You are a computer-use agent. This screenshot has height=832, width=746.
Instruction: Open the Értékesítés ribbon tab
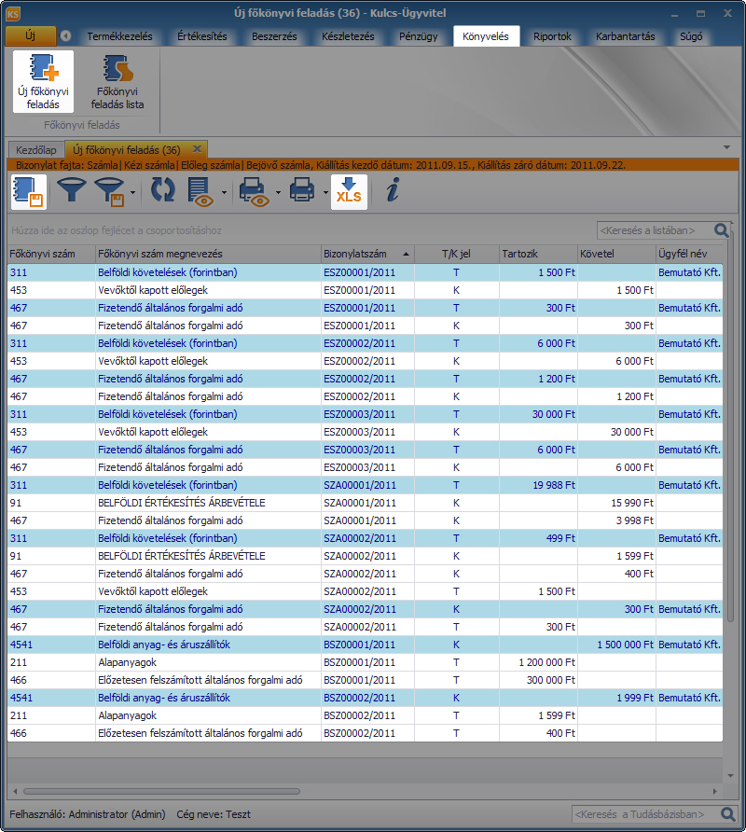(x=202, y=36)
